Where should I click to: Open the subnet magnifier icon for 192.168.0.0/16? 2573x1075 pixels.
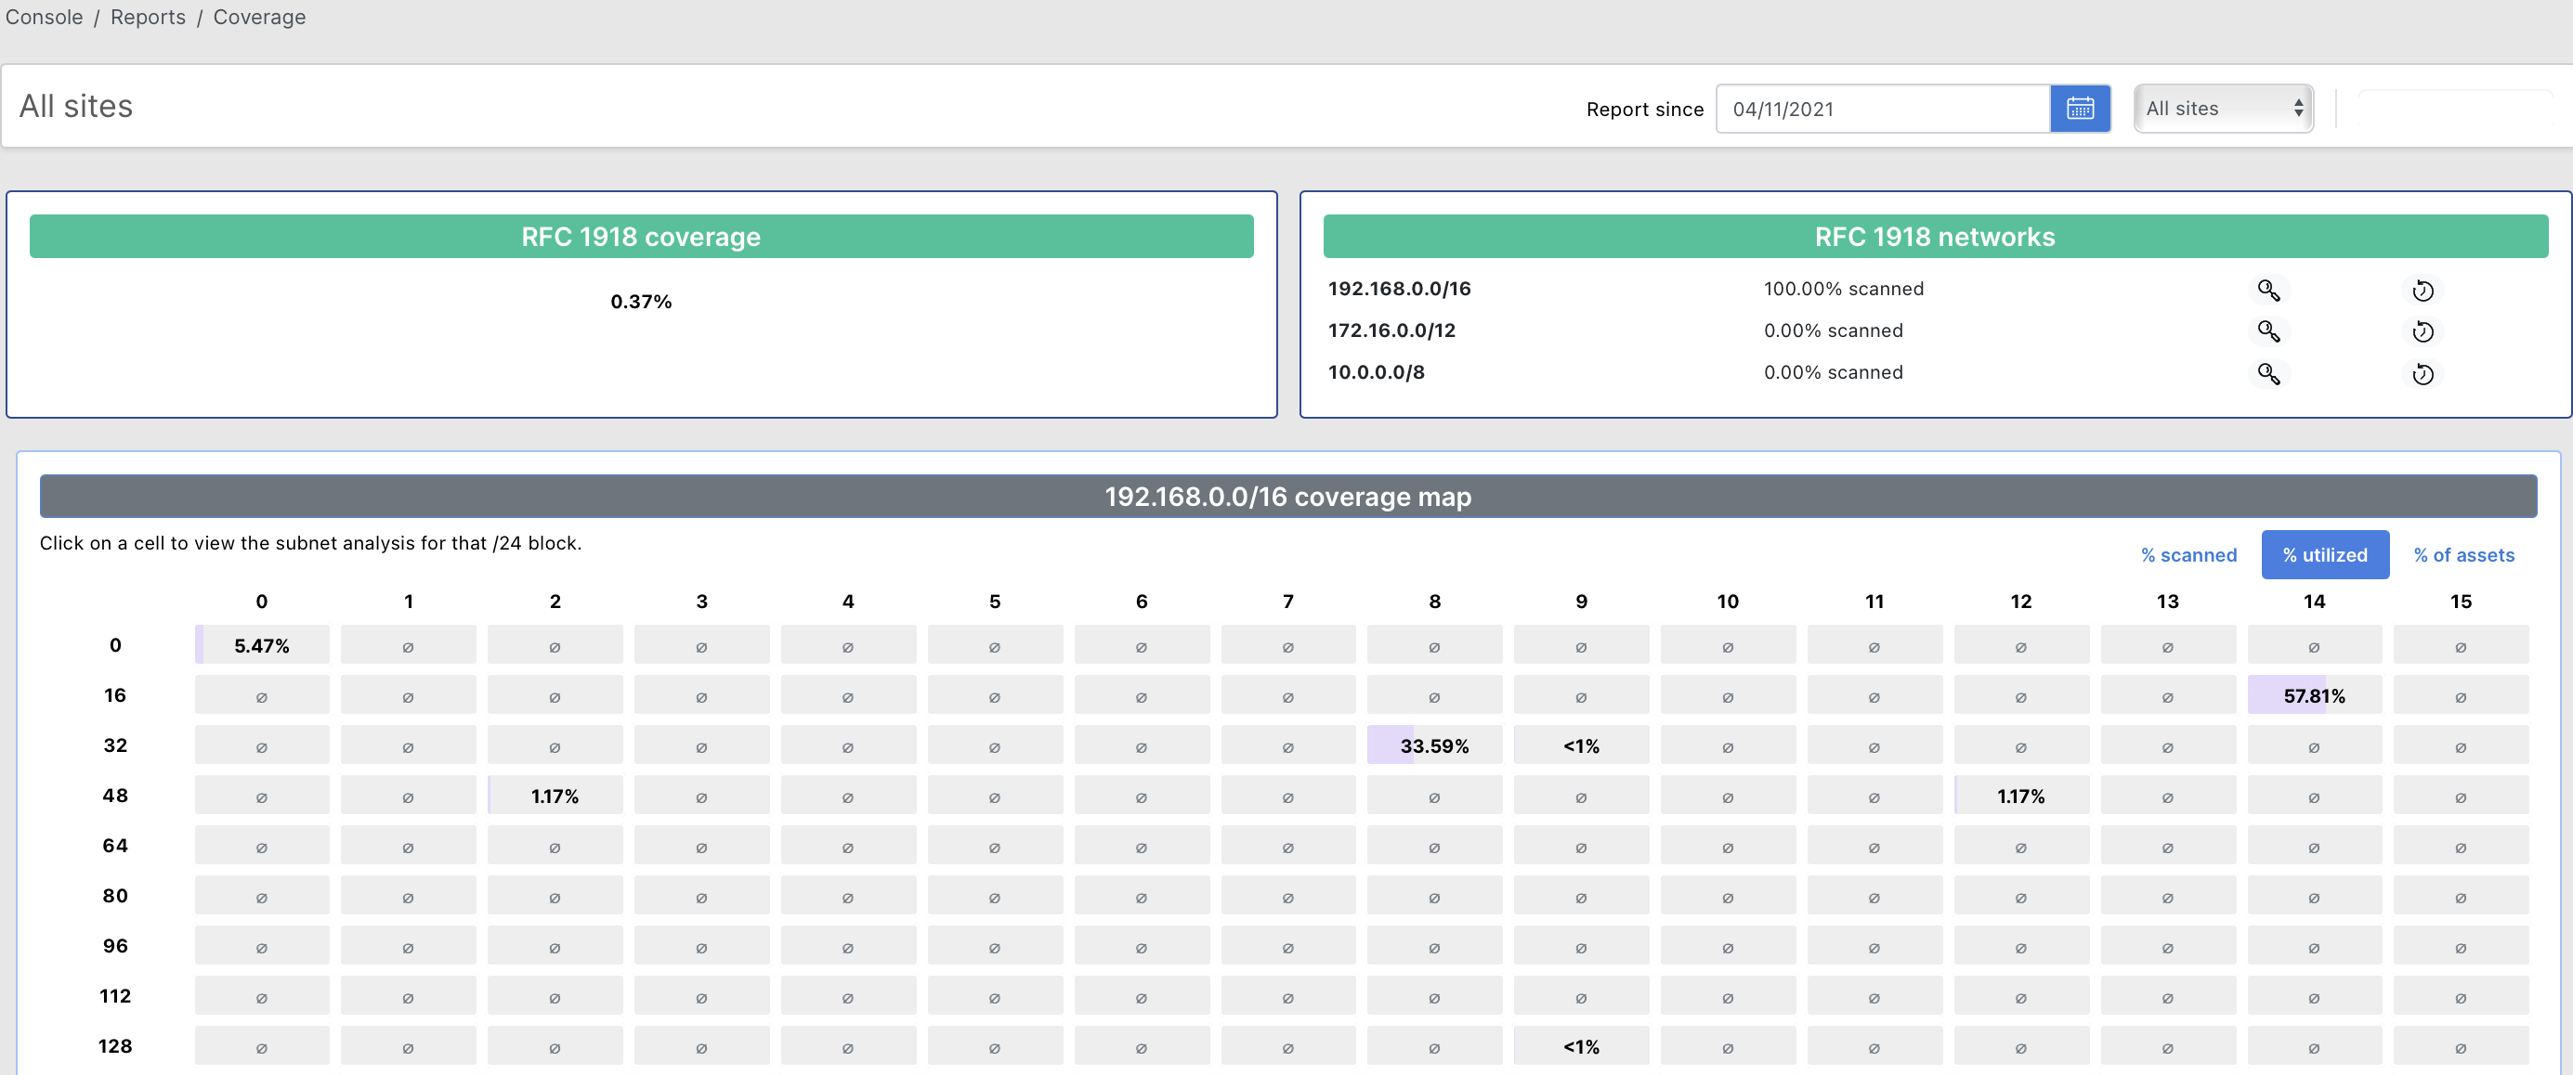2268,291
